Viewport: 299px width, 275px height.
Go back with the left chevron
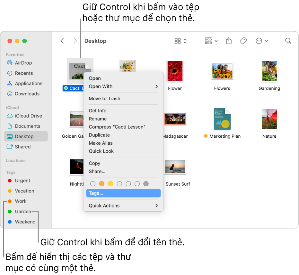pos(62,41)
